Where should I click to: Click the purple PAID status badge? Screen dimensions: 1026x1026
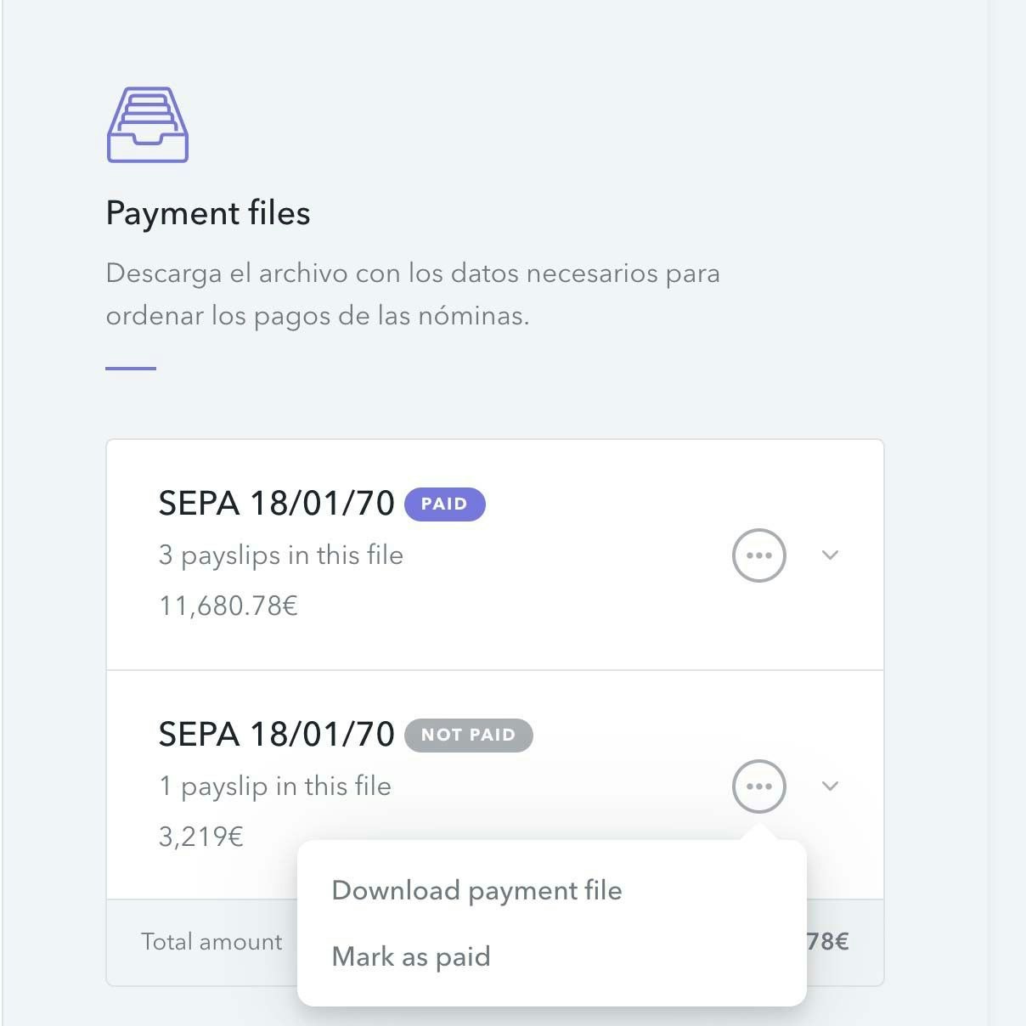444,504
